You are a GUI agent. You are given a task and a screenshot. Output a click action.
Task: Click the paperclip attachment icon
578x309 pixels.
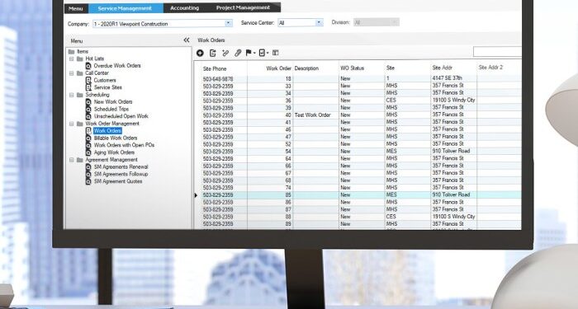[238, 53]
